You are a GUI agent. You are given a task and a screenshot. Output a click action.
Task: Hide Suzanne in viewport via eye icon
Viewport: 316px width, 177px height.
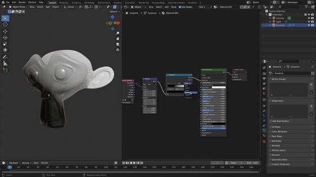309,25
